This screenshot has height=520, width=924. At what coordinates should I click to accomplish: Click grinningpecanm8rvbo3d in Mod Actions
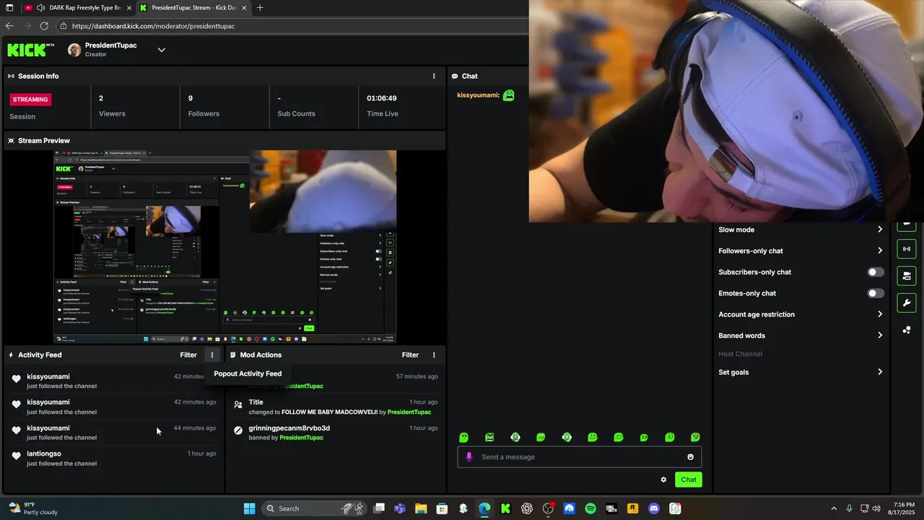pos(289,428)
